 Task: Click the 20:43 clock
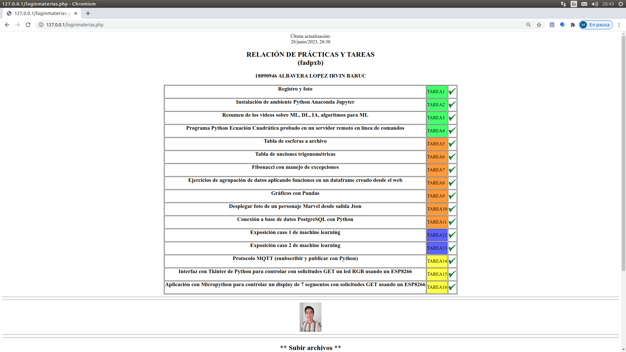pos(608,4)
